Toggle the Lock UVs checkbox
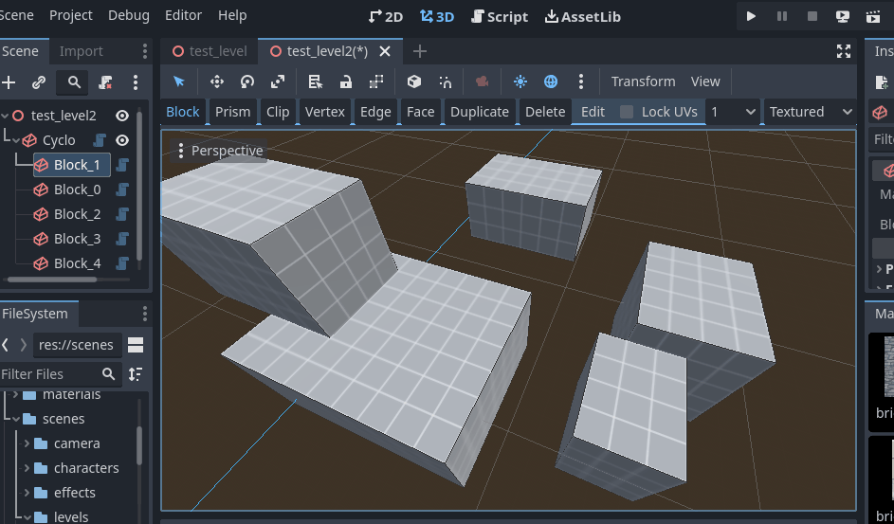The image size is (894, 524). click(627, 112)
